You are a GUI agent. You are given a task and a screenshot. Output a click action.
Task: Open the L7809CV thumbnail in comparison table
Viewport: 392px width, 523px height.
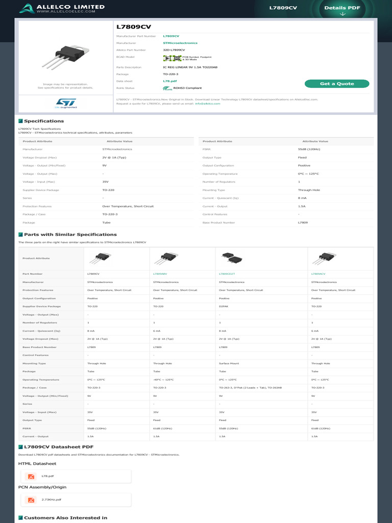(x=100, y=258)
